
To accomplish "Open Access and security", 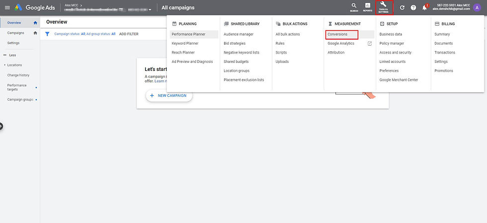I will [x=396, y=53].
